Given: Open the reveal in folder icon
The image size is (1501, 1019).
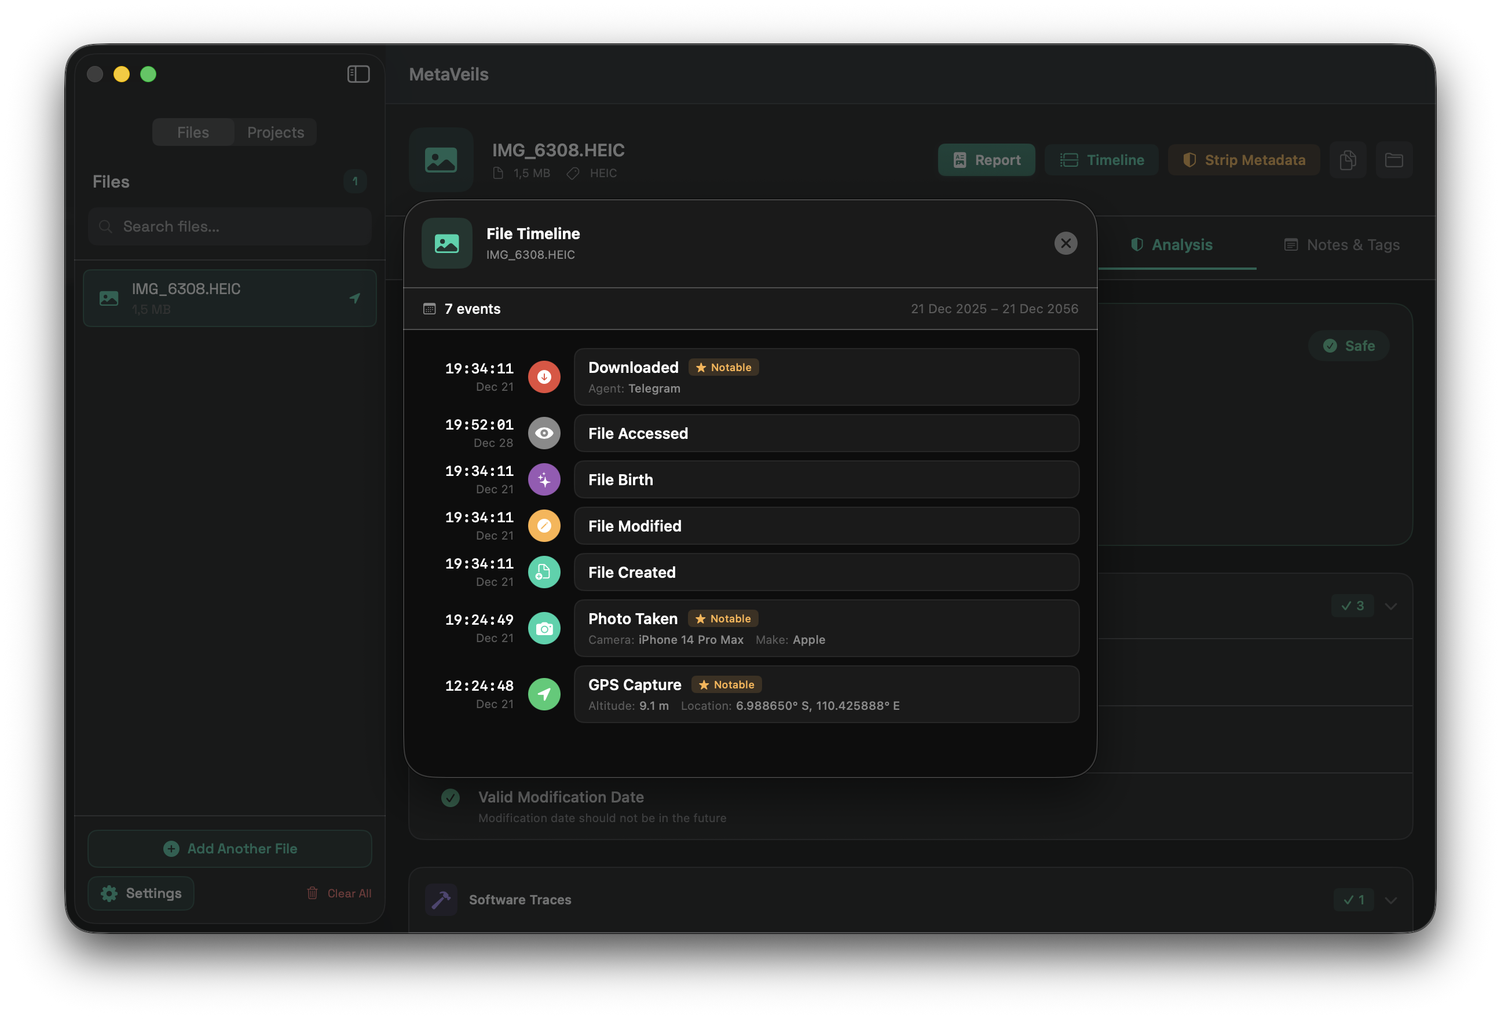Looking at the screenshot, I should pos(1394,160).
